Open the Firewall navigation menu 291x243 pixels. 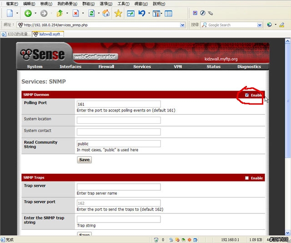(106, 66)
